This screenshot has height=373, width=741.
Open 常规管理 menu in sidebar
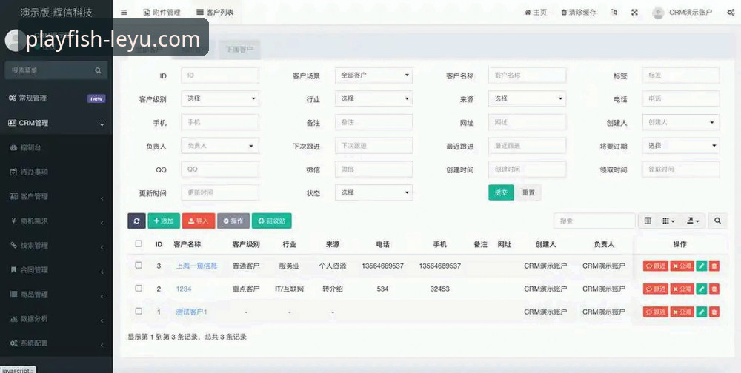56,98
